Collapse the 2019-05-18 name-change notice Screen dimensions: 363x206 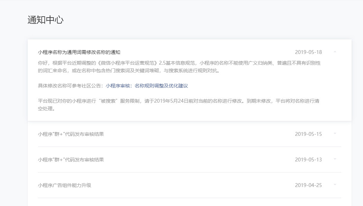point(335,52)
